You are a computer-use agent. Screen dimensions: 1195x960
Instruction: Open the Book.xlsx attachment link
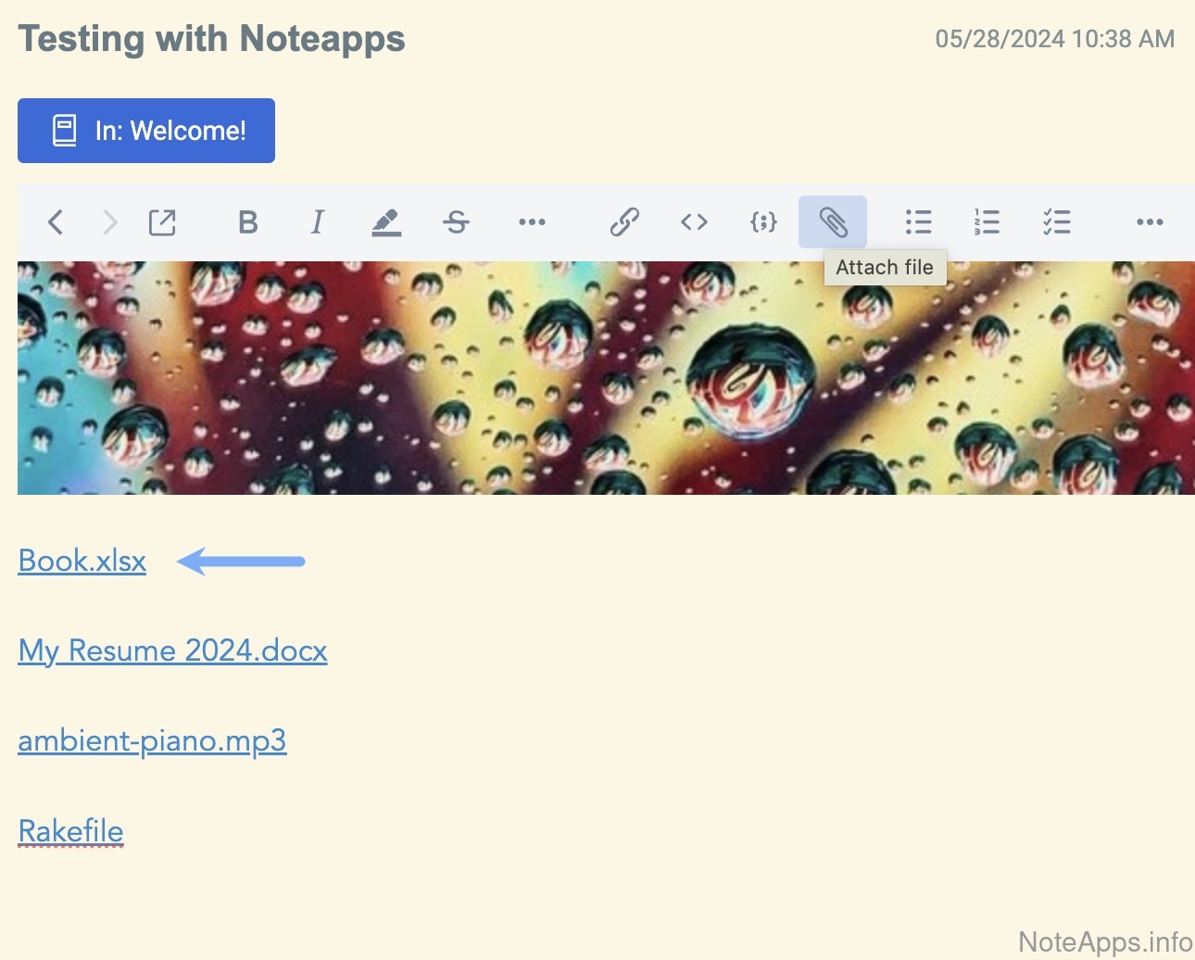click(x=82, y=561)
